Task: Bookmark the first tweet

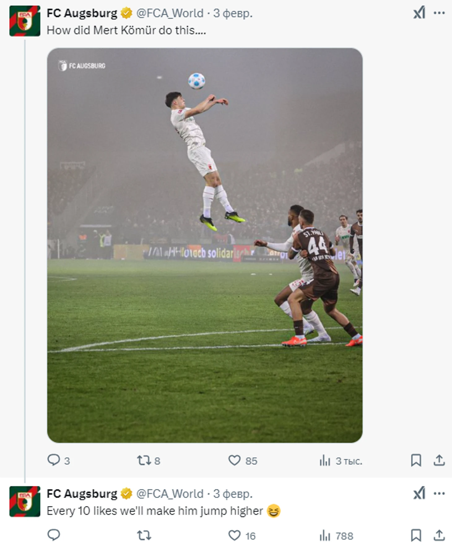Action: 416,460
